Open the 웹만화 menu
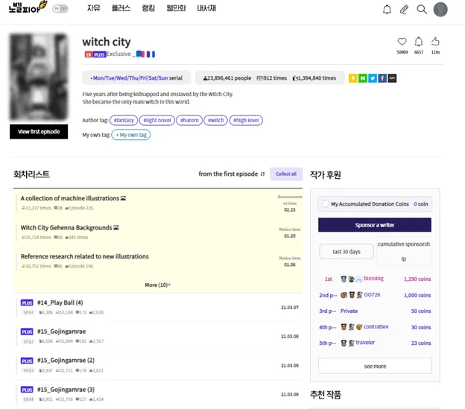Viewport: 465px width, 409px height. [x=176, y=8]
